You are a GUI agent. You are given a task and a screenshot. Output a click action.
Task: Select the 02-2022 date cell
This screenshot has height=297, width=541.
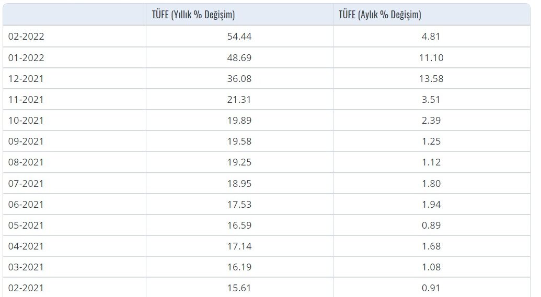point(26,37)
